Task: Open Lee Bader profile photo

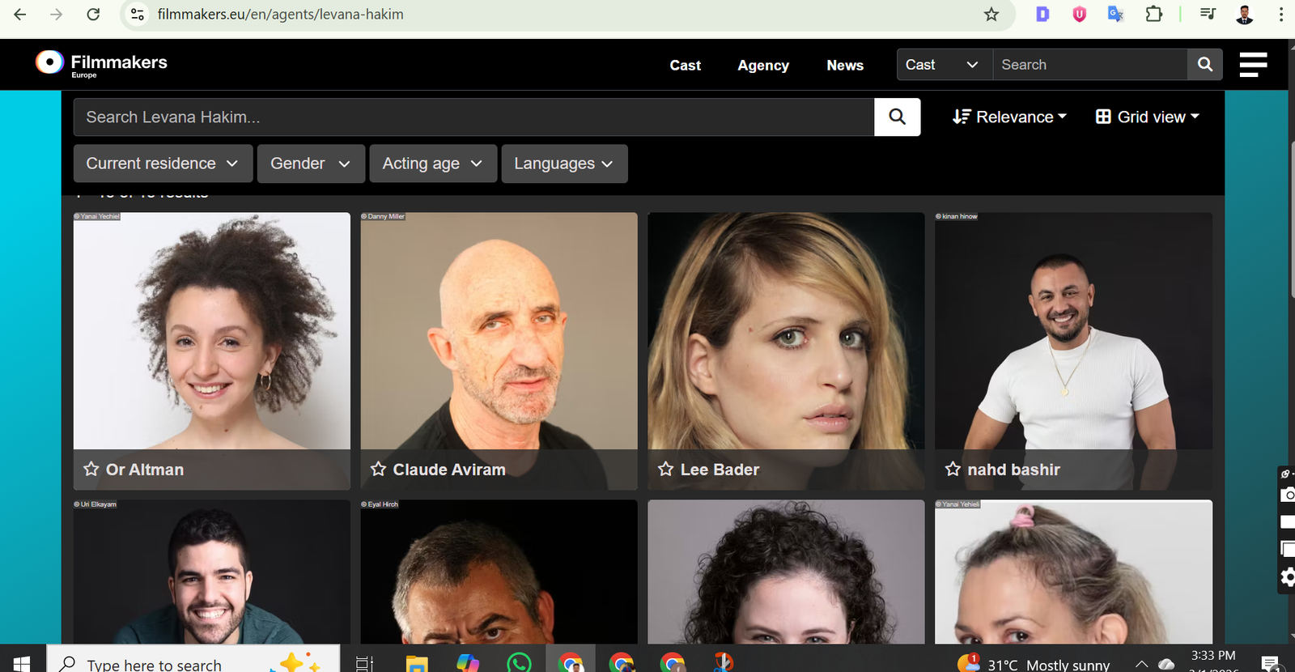Action: click(786, 331)
